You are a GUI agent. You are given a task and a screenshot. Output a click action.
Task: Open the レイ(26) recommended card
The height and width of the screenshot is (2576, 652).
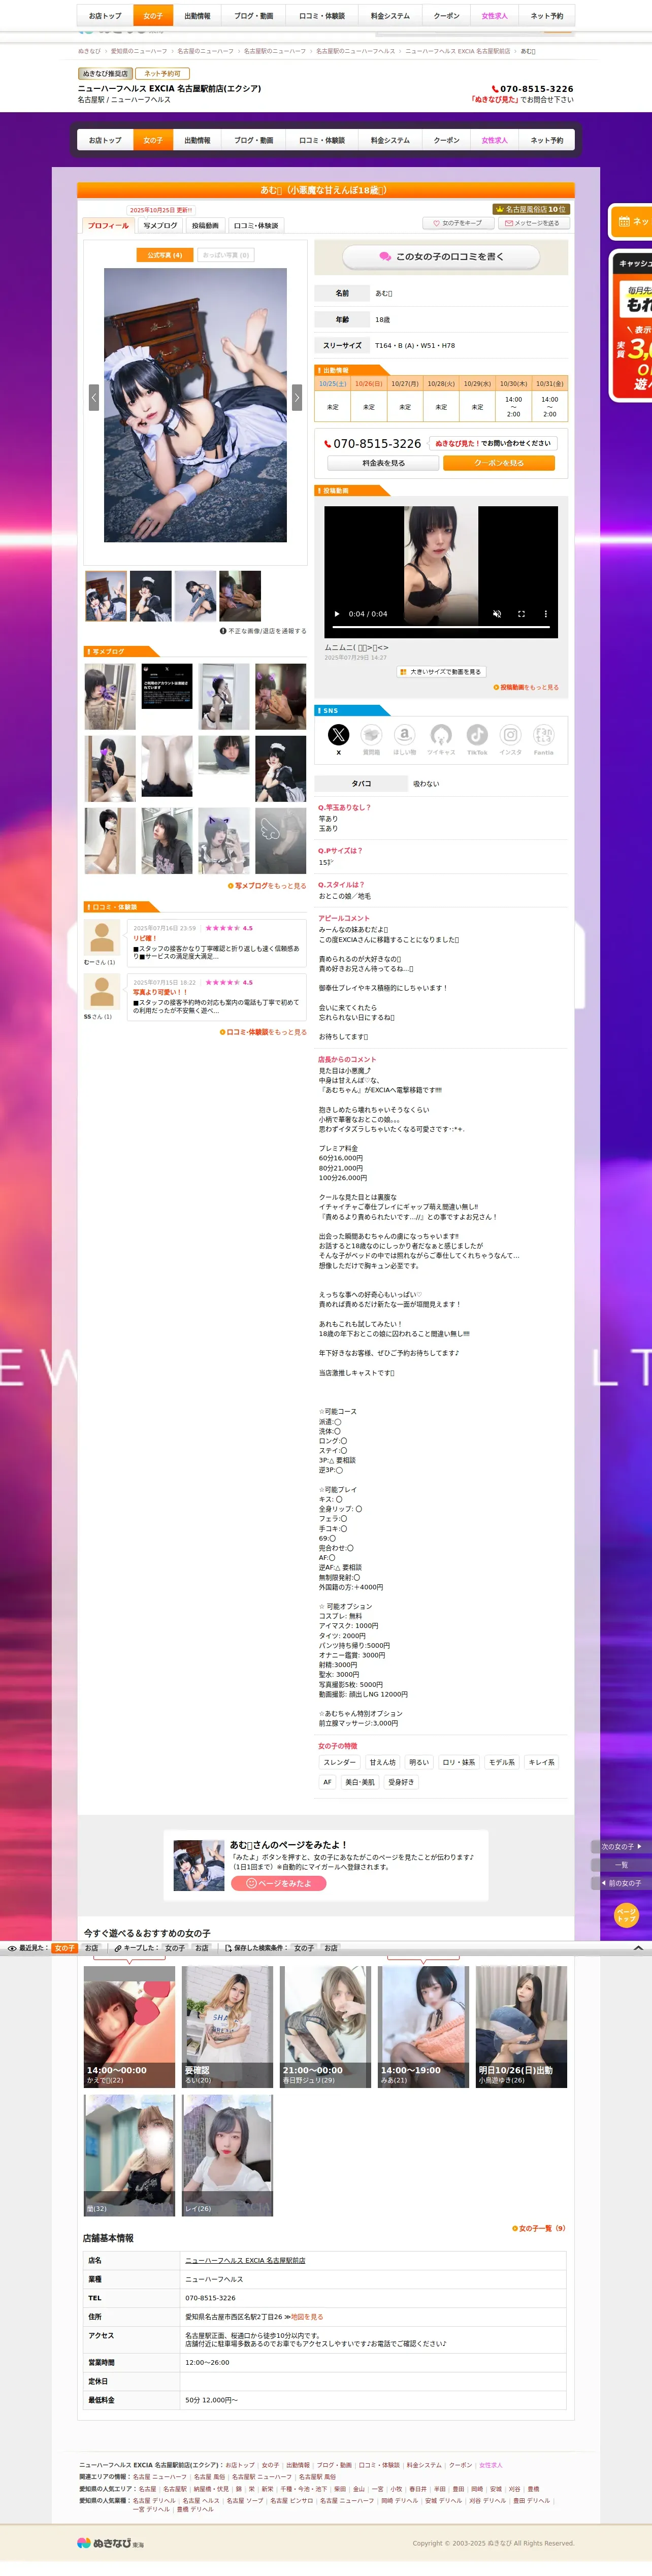tap(227, 2155)
